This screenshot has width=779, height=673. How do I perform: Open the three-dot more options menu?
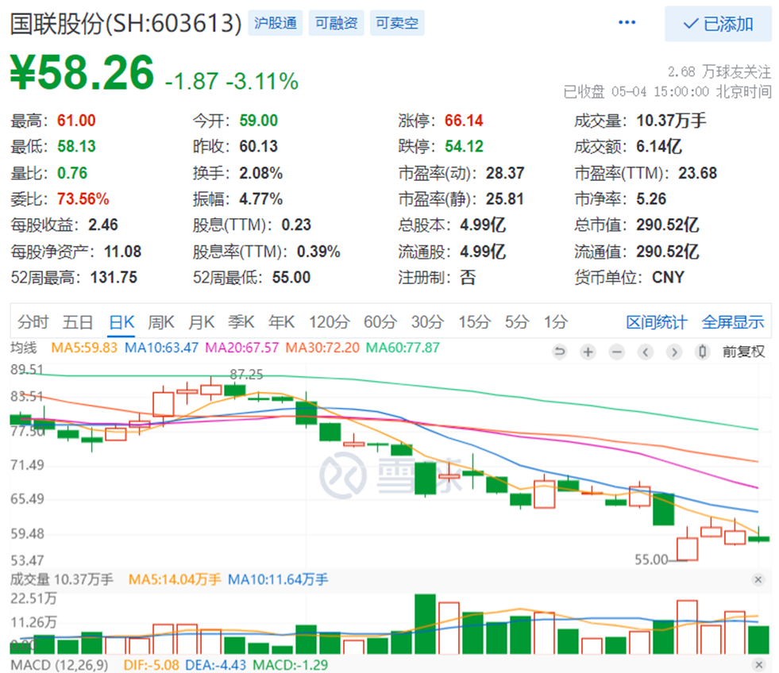point(627,22)
